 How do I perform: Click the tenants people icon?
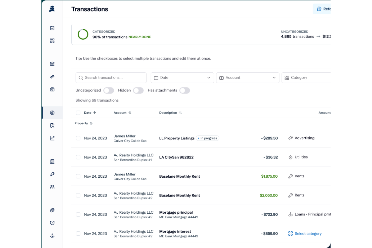52,187
